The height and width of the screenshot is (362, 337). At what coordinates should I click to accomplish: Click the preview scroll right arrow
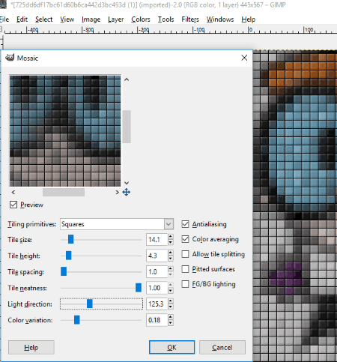[117, 192]
